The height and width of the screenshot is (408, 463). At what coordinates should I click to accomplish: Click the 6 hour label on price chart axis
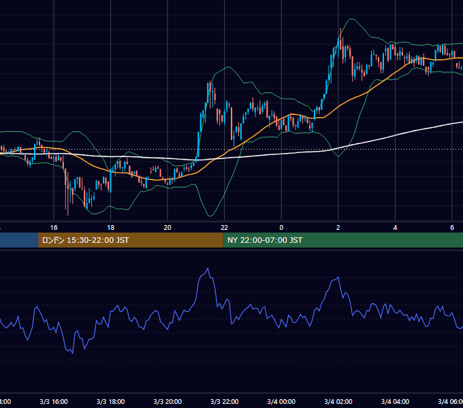click(452, 228)
